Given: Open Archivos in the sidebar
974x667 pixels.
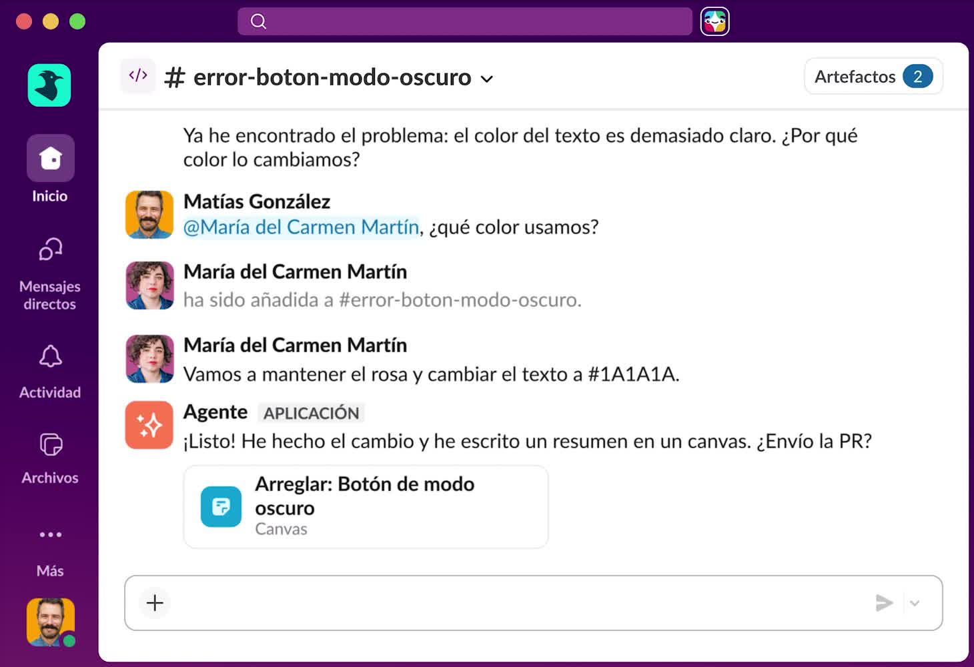Looking at the screenshot, I should [x=50, y=458].
